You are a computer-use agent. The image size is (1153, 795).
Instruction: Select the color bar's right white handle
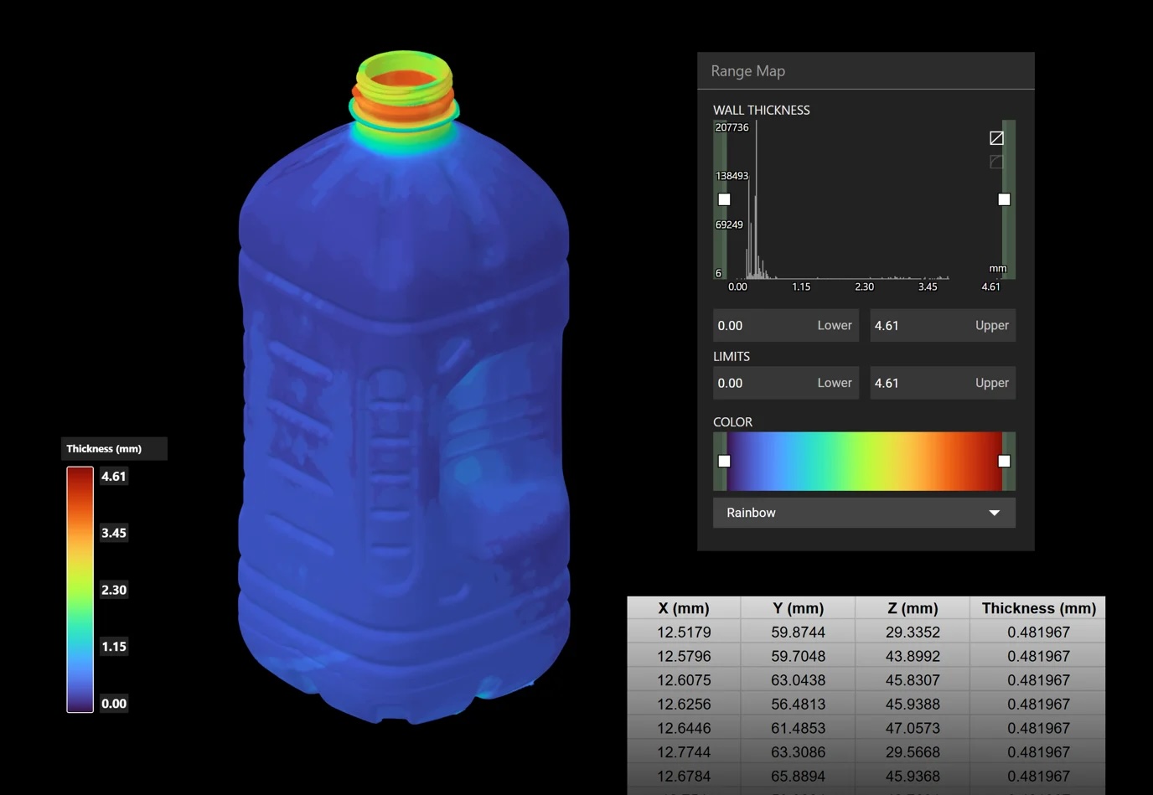(1004, 461)
